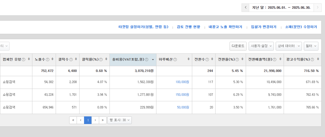This screenshot has width=325, height=137.
Task: Sort table by 전환수 column arrows
Action: click(x=212, y=60)
